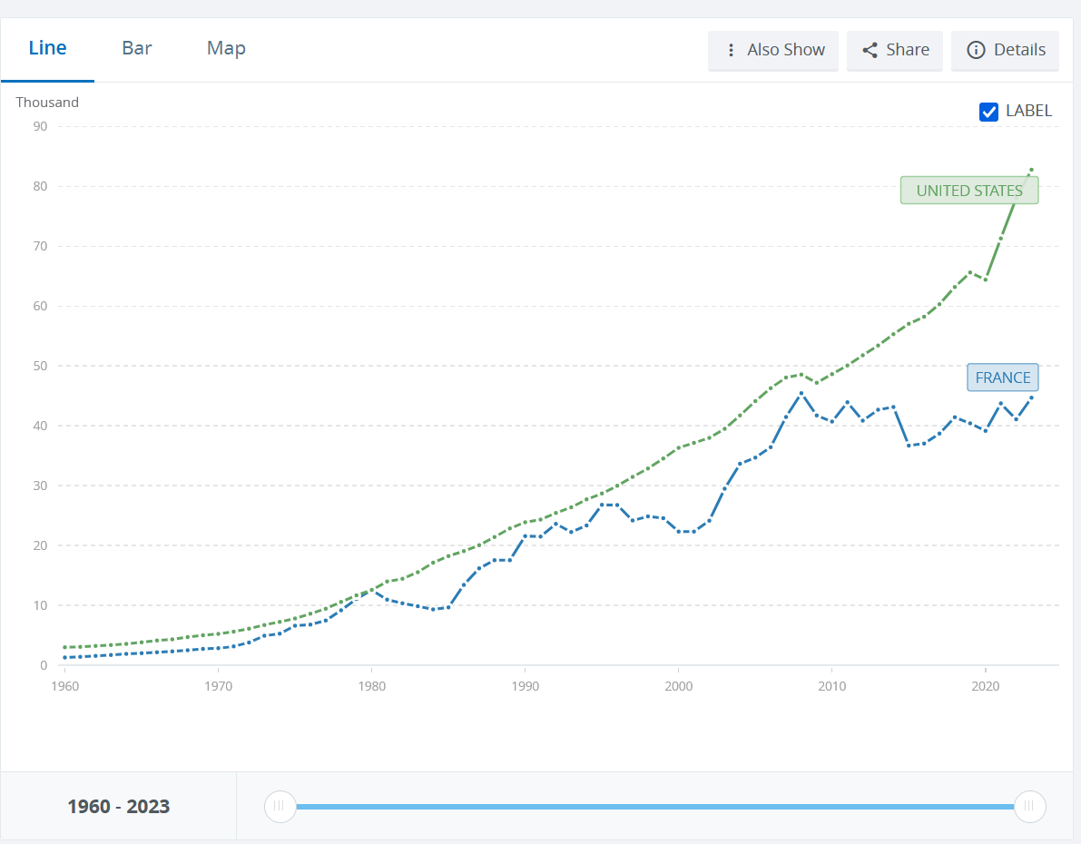Screen dimensions: 1081x844
Task: Click the Share button
Action: click(895, 50)
